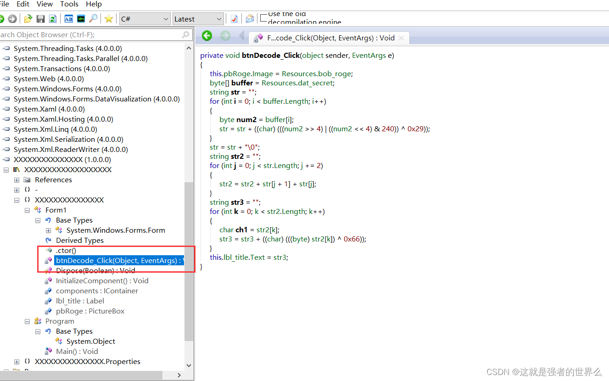Select the Main() : Void method

pyautogui.click(x=77, y=352)
